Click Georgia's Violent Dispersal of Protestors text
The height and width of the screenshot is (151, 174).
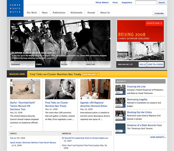click(145, 91)
